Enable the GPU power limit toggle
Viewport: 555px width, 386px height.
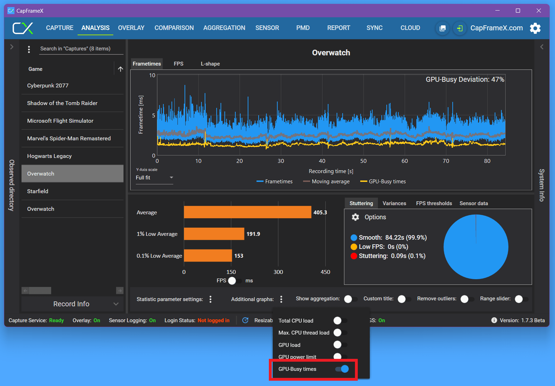(x=340, y=356)
